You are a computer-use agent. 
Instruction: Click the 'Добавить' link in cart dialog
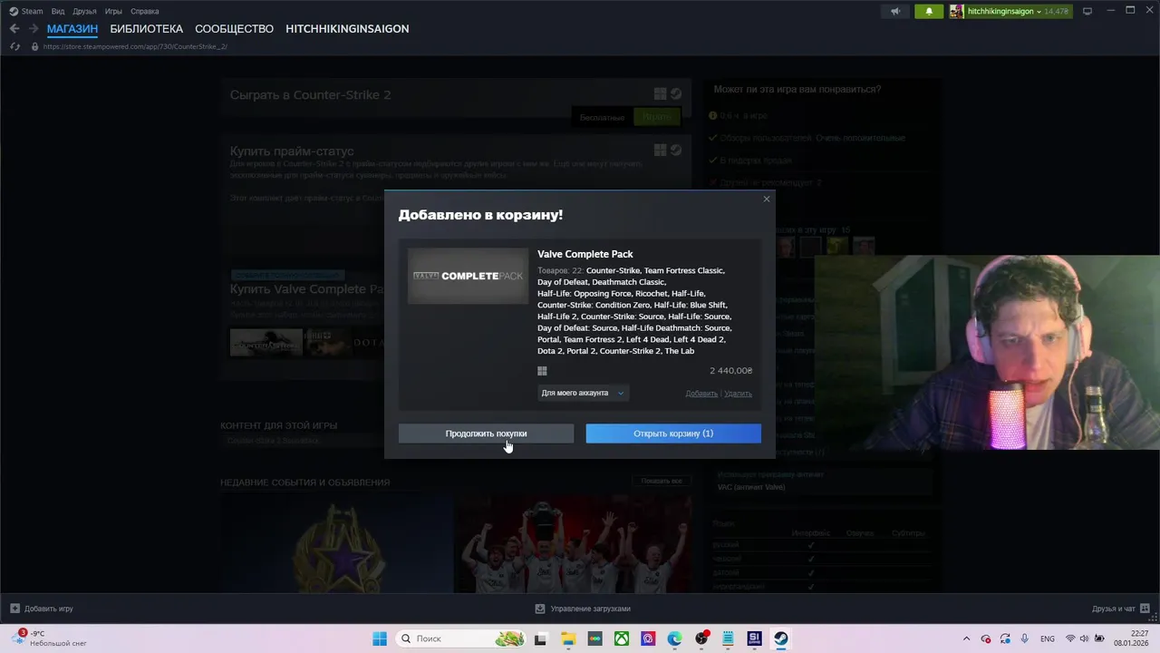point(701,394)
